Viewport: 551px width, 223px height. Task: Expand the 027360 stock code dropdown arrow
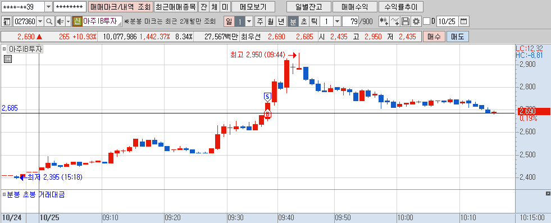(40, 21)
